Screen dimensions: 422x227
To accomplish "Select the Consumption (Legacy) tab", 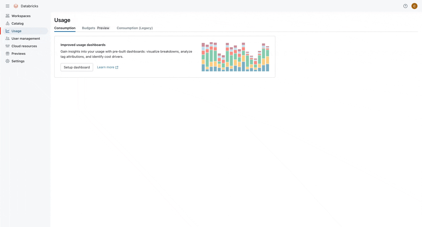I will tap(135, 28).
